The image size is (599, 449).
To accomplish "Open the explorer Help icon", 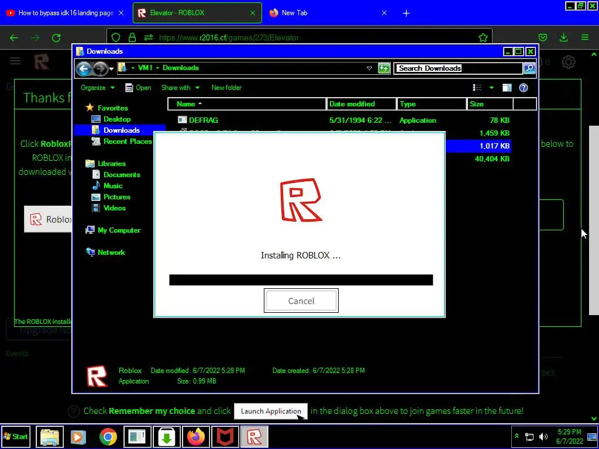I will (x=524, y=88).
